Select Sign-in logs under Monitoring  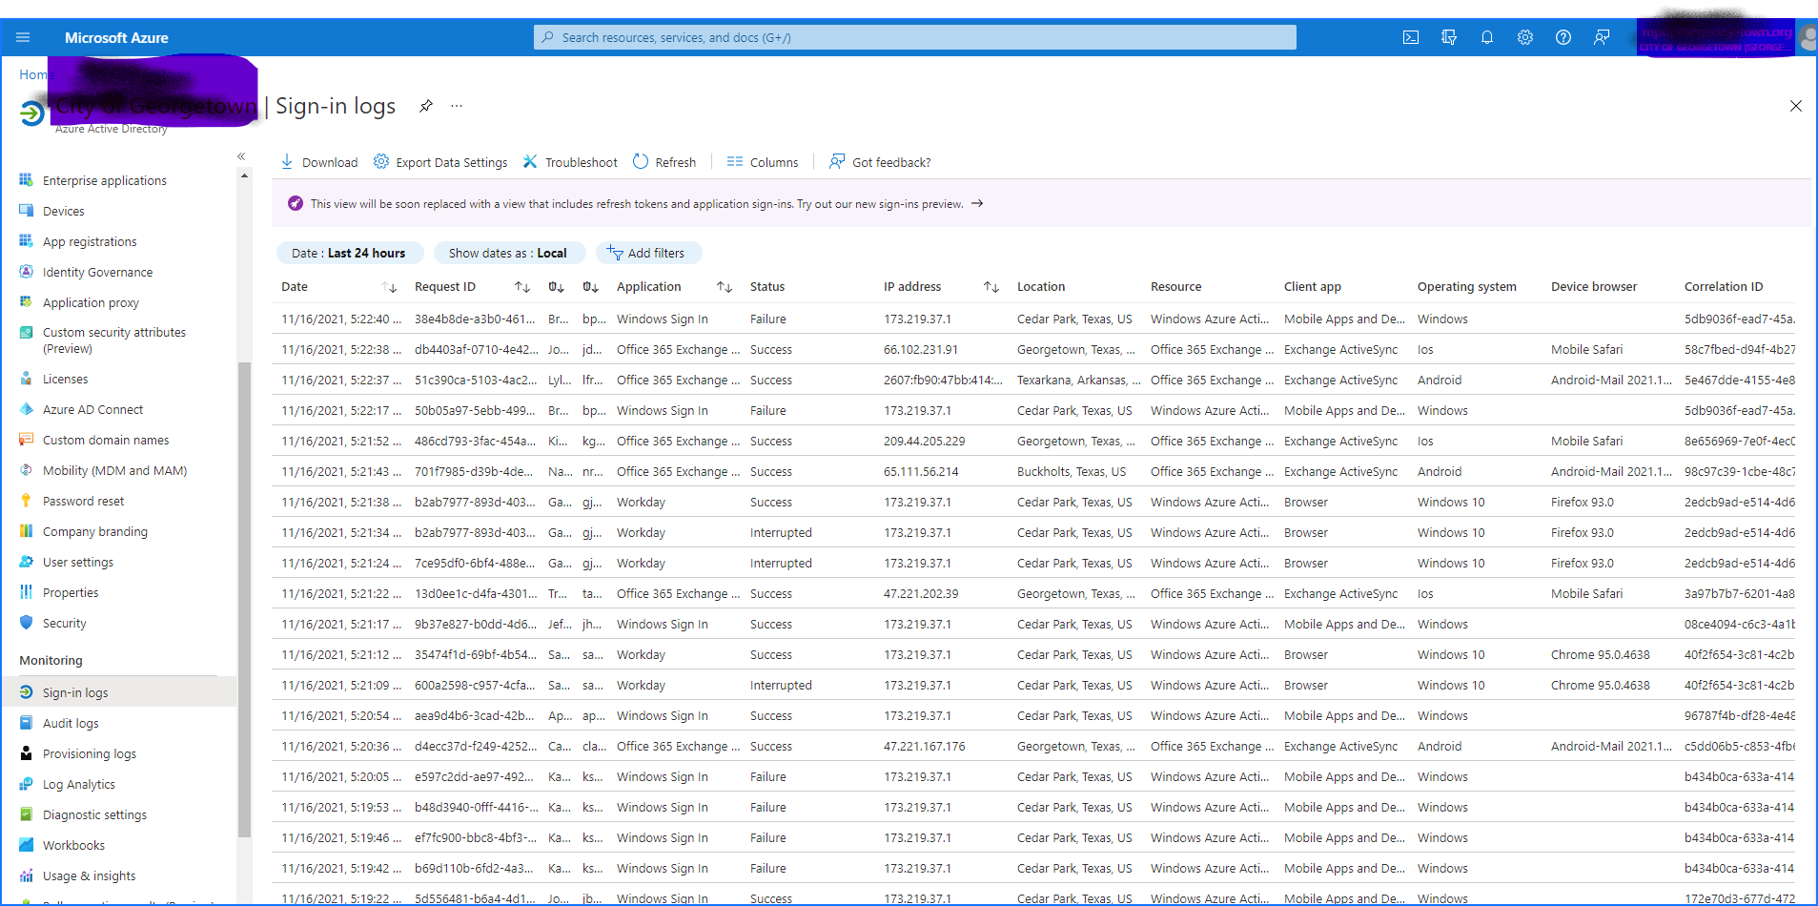click(75, 692)
